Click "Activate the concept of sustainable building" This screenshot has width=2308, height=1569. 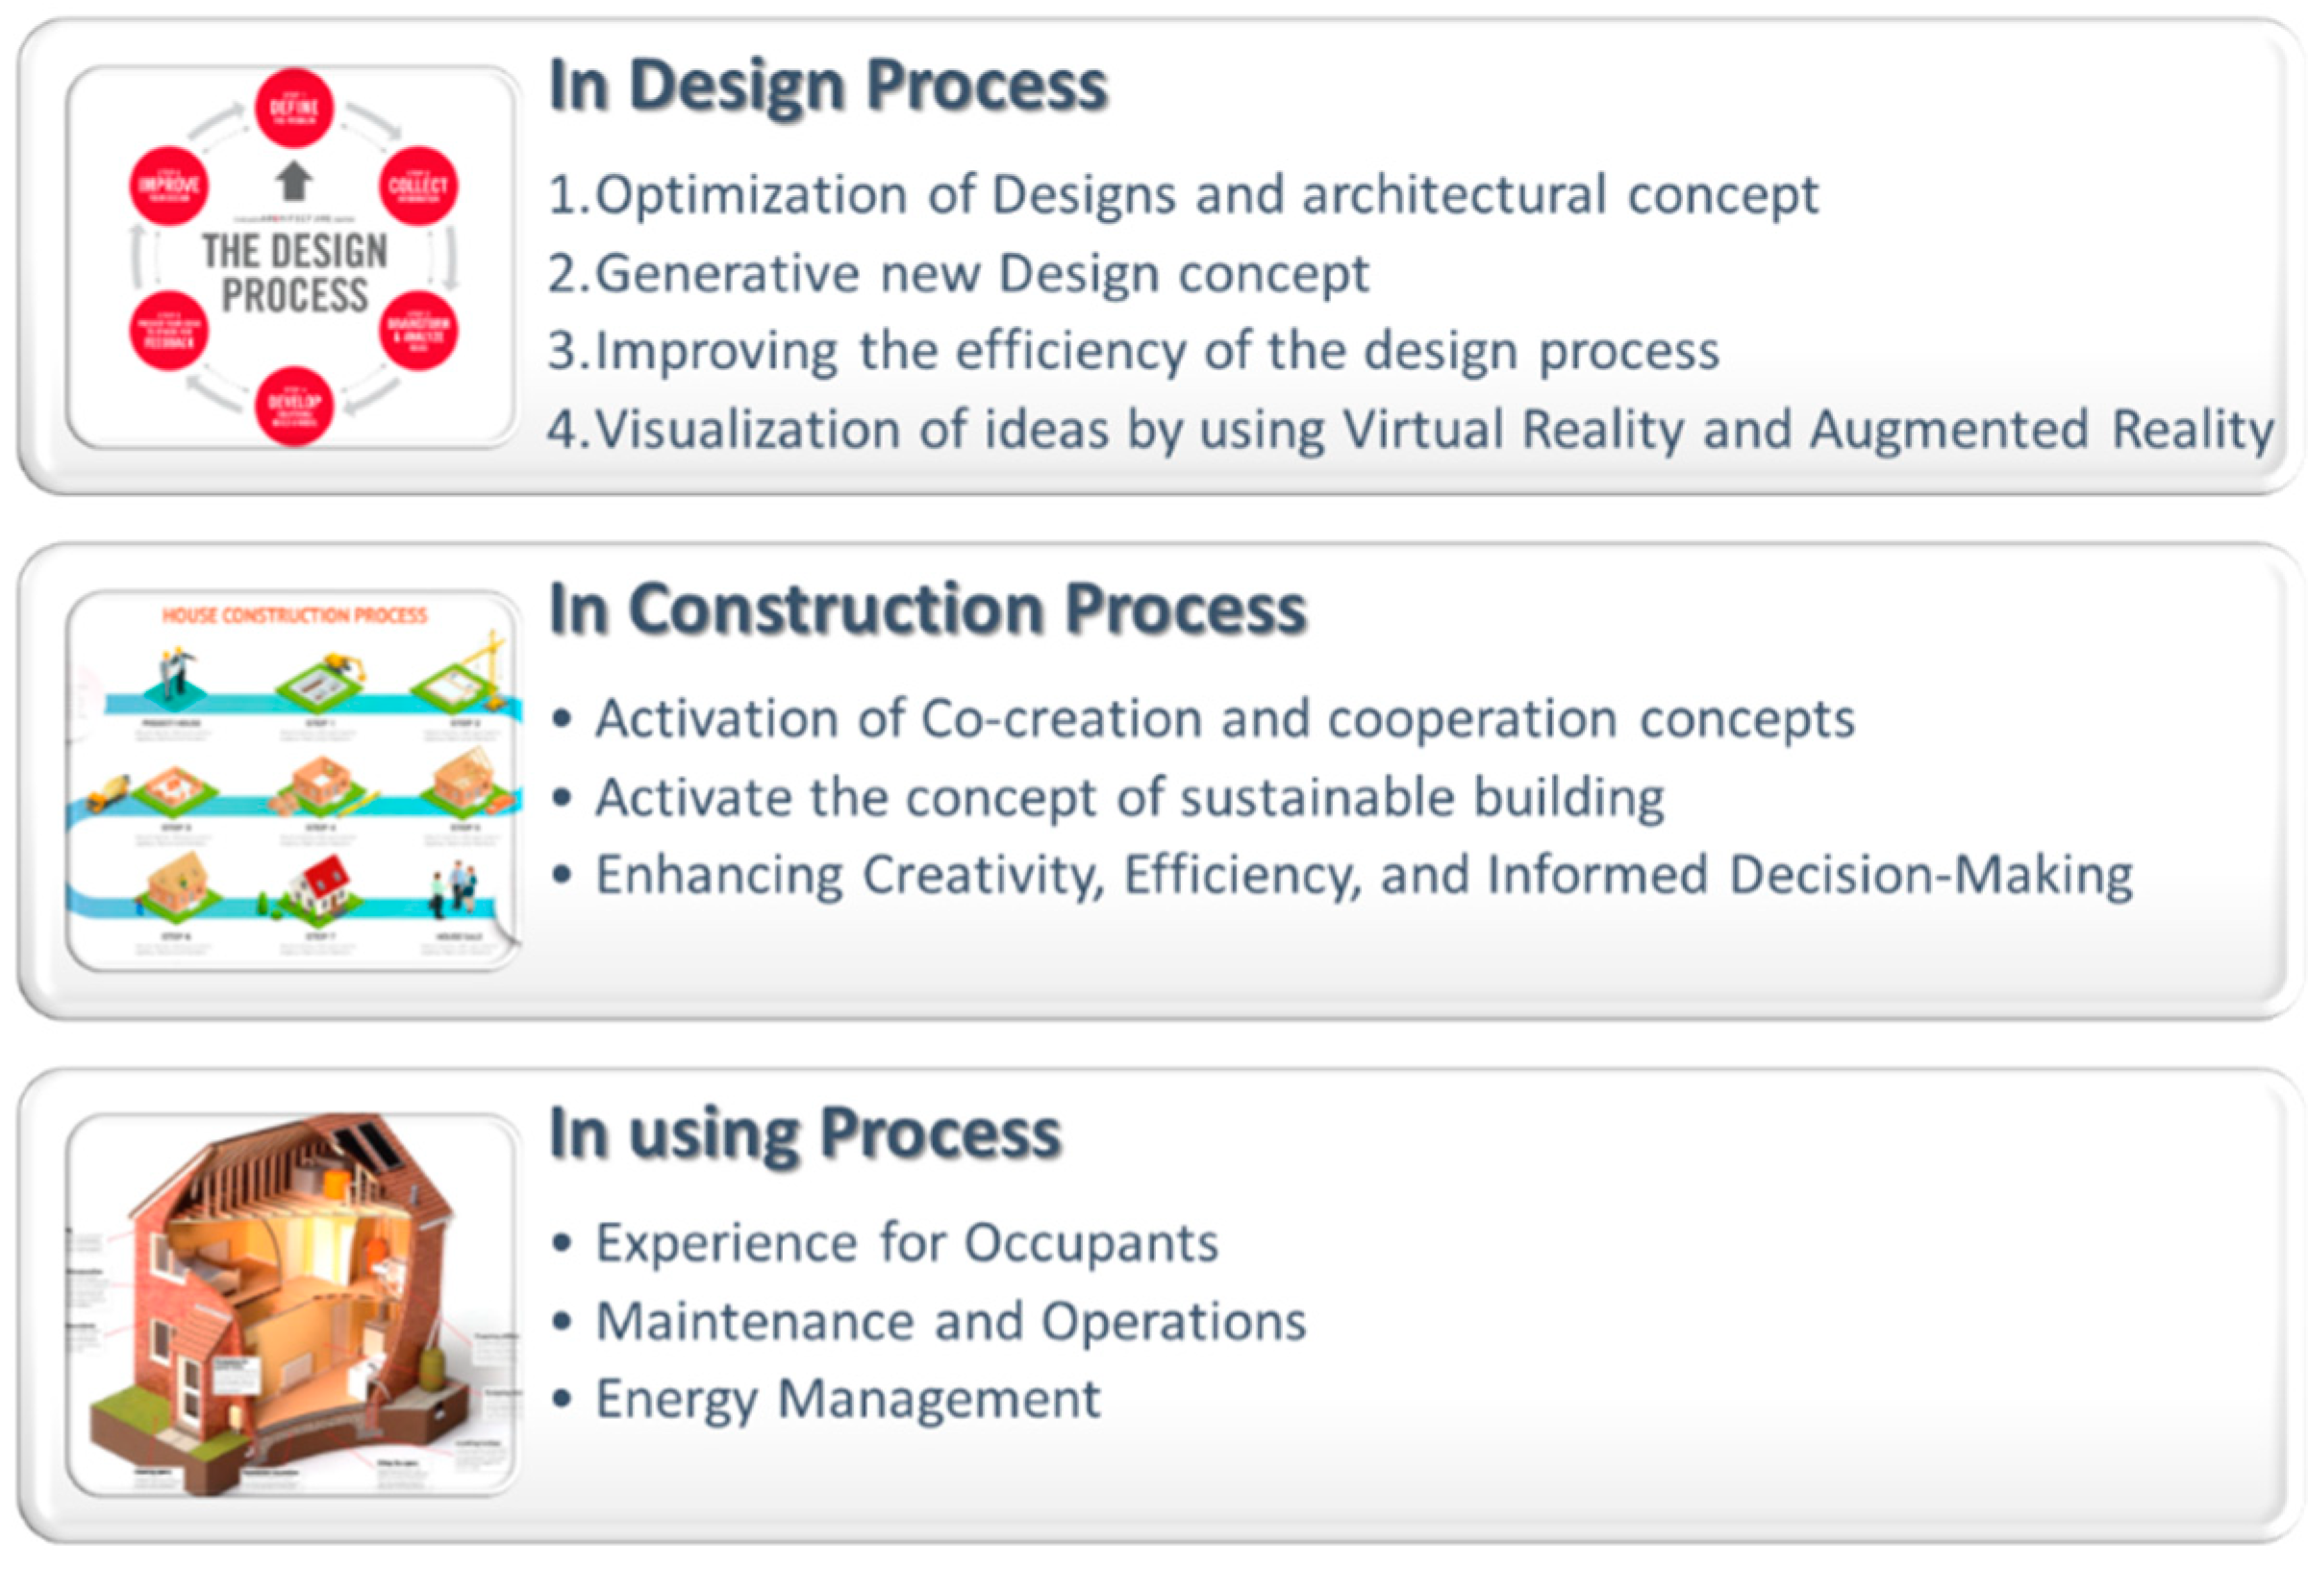tap(1129, 797)
